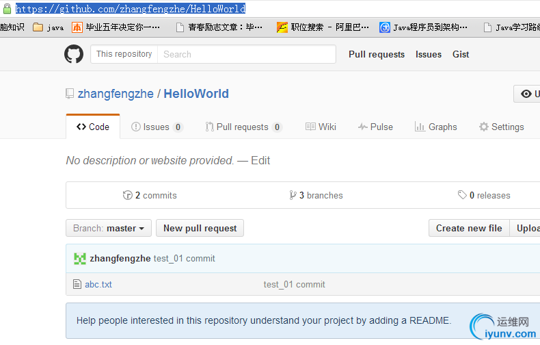Click the browser address bar URL
540x345 pixels.
pyautogui.click(x=131, y=9)
